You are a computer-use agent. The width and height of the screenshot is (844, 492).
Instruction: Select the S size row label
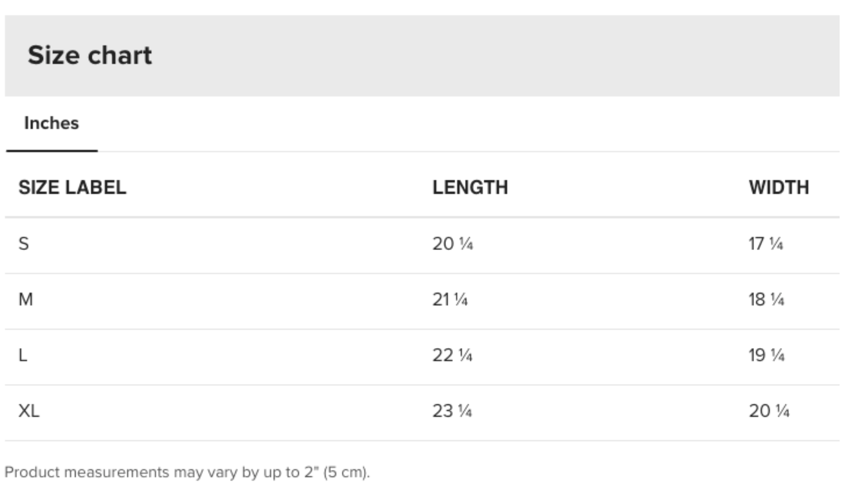click(24, 244)
